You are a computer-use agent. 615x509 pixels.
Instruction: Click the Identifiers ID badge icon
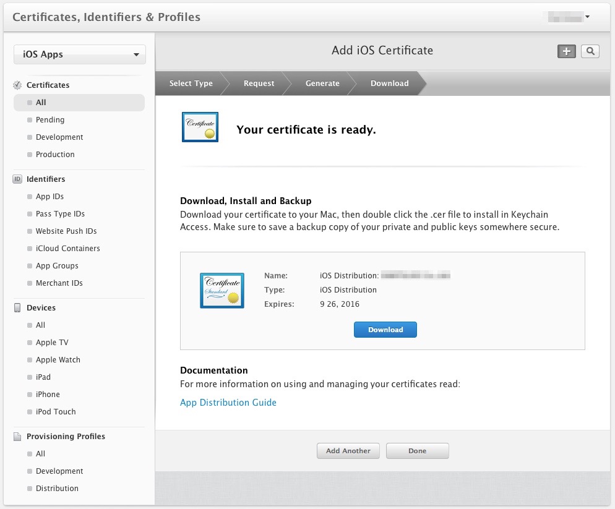(17, 179)
